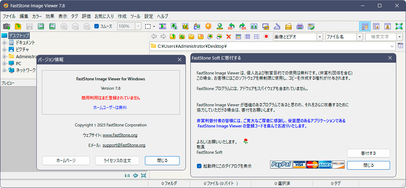406x188 pixels.
Task: Open the selection shape dropdown arrow
Action: pyautogui.click(x=154, y=26)
